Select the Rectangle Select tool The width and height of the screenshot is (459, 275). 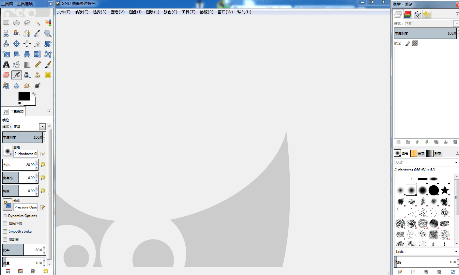tap(6, 23)
